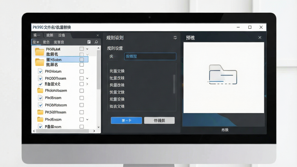
Task: Select the Phd8rcom file name
Action: [53, 98]
